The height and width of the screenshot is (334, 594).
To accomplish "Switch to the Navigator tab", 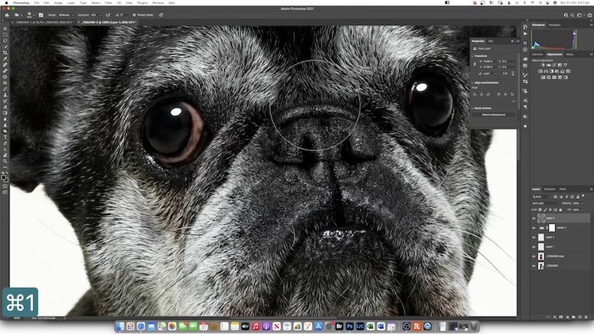I will pos(554,25).
